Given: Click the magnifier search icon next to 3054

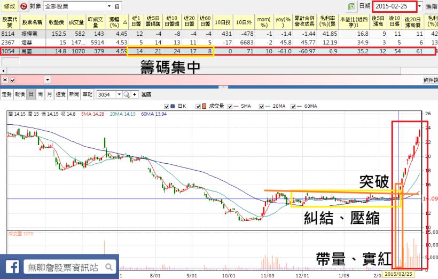Looking at the screenshot, I should [127, 94].
